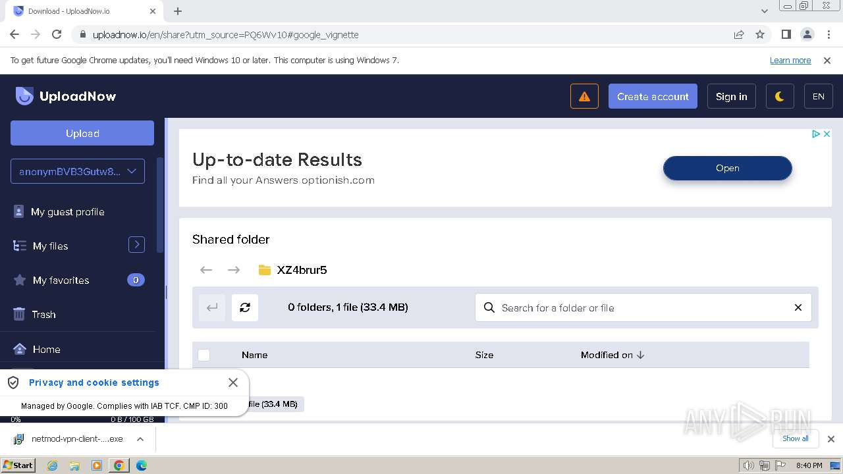Click the UploadNow logo
The width and height of the screenshot is (843, 474).
[x=66, y=96]
